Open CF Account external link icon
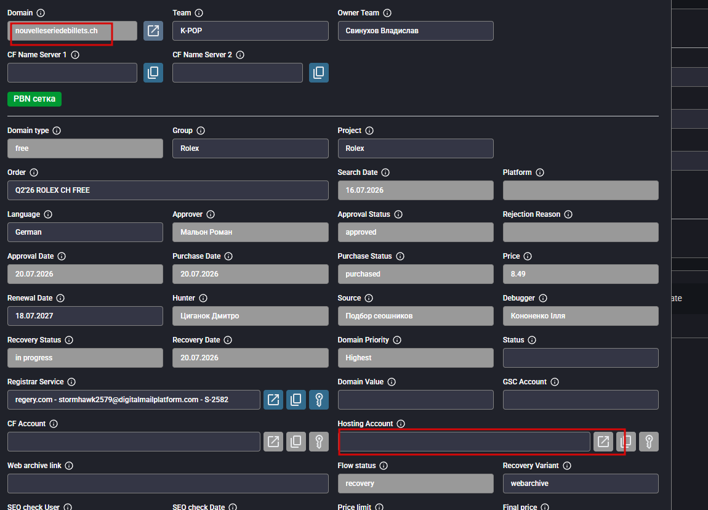The height and width of the screenshot is (510, 708). tap(273, 442)
